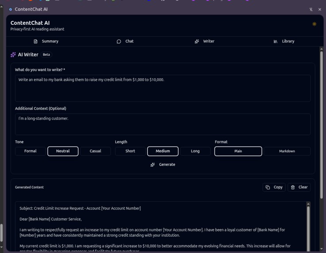
Task: Close the ContentChat AI panel
Action: 320,9
